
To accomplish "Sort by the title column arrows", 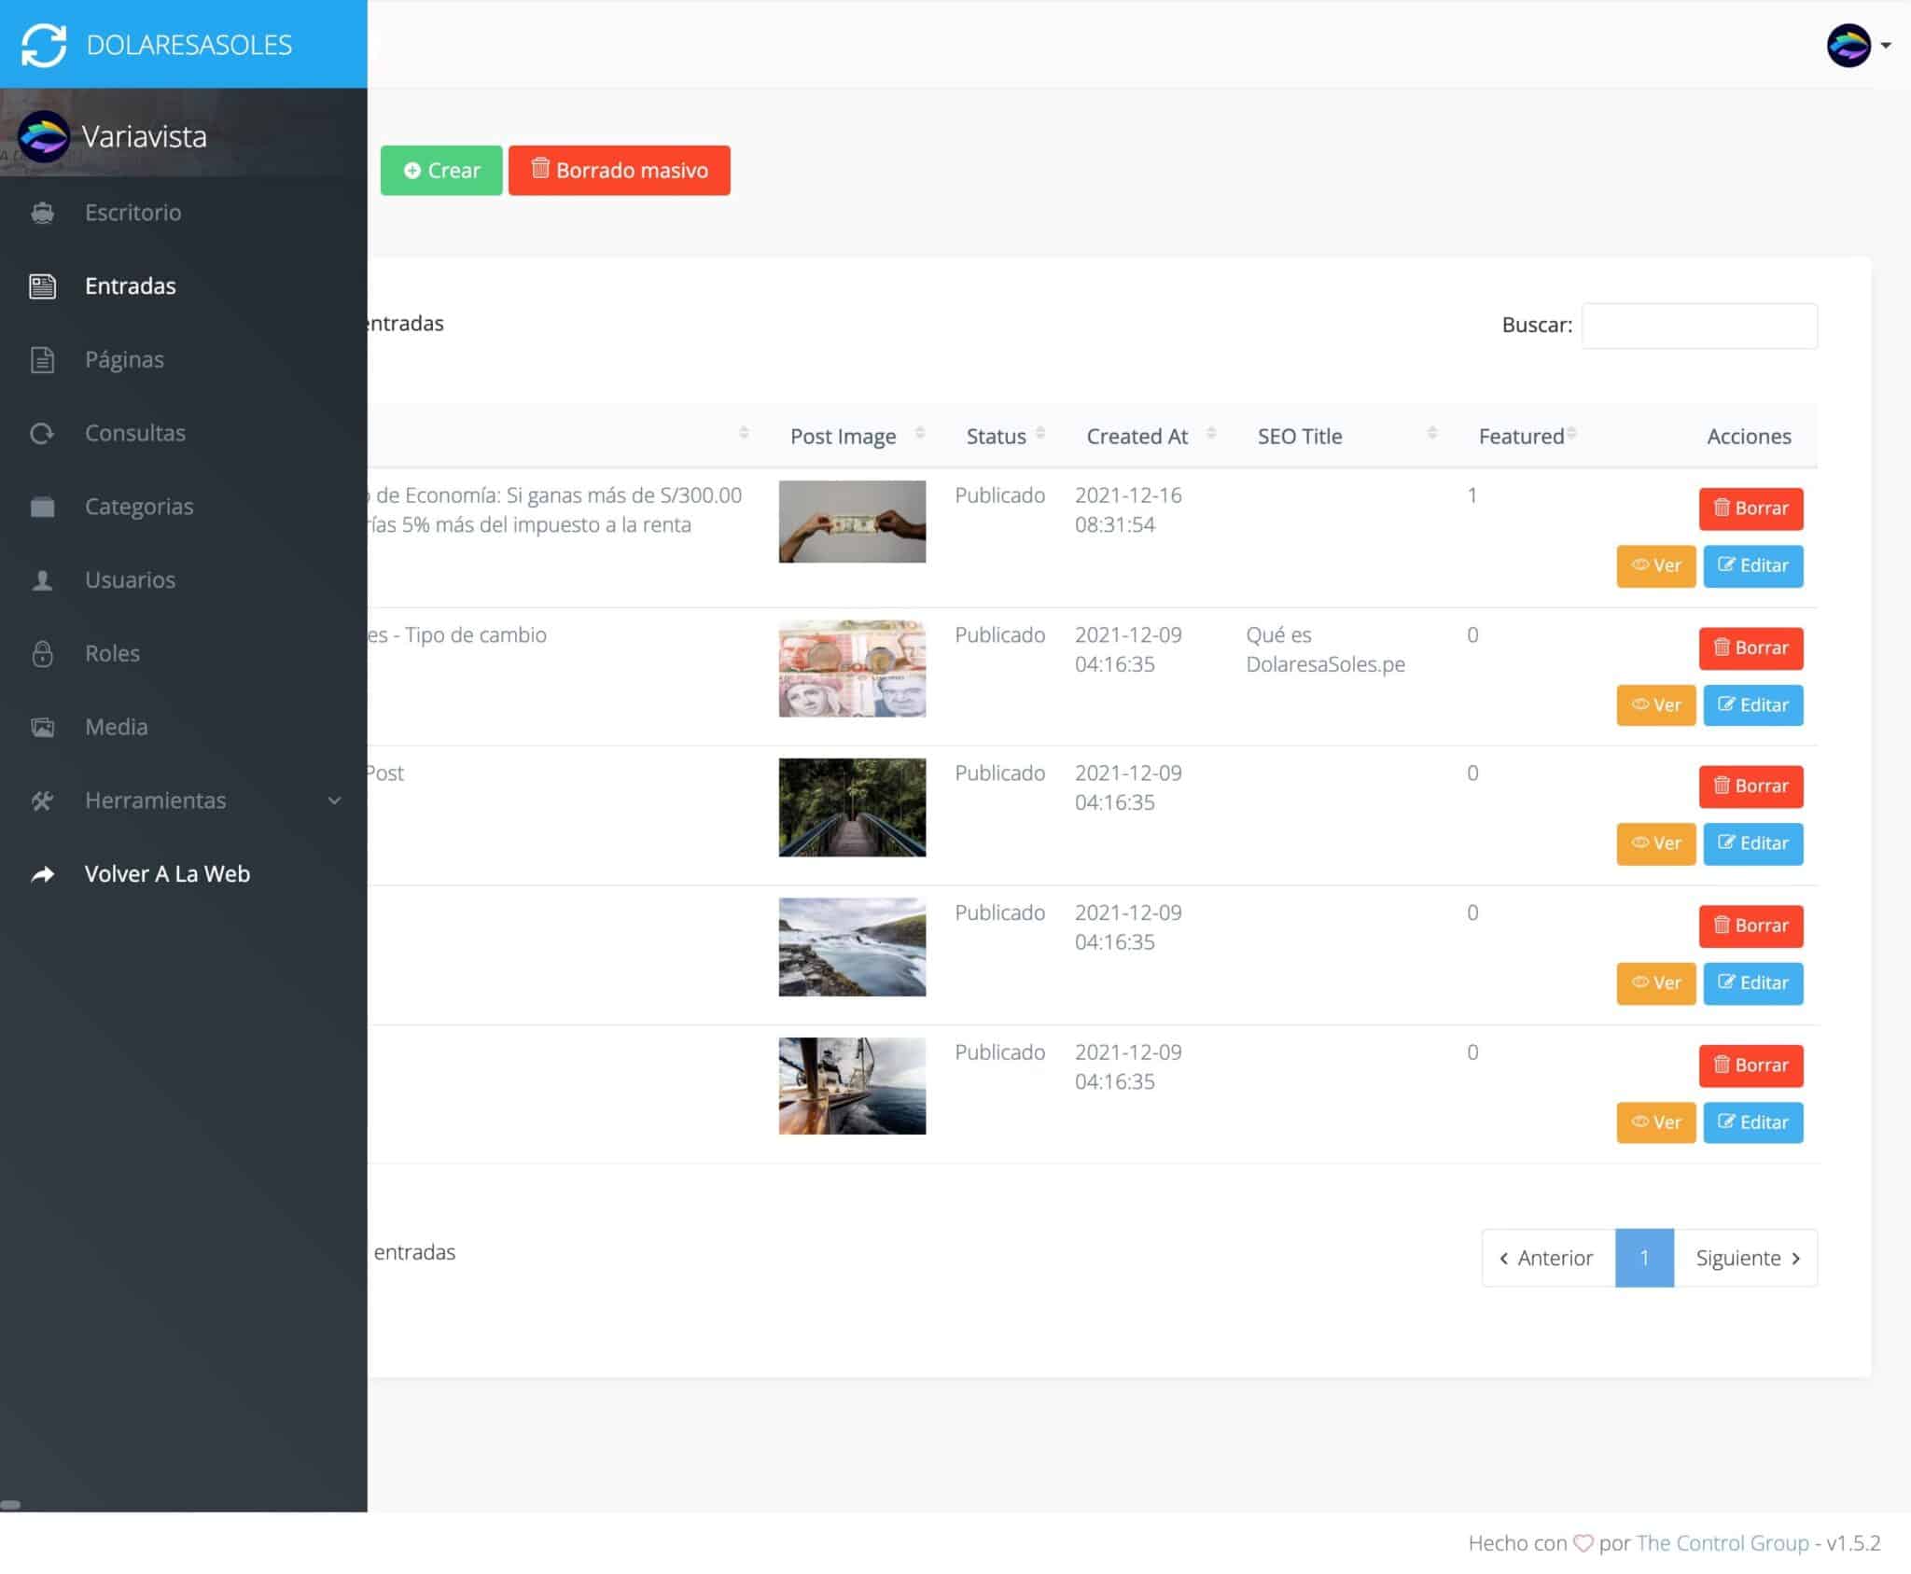I will tap(744, 433).
